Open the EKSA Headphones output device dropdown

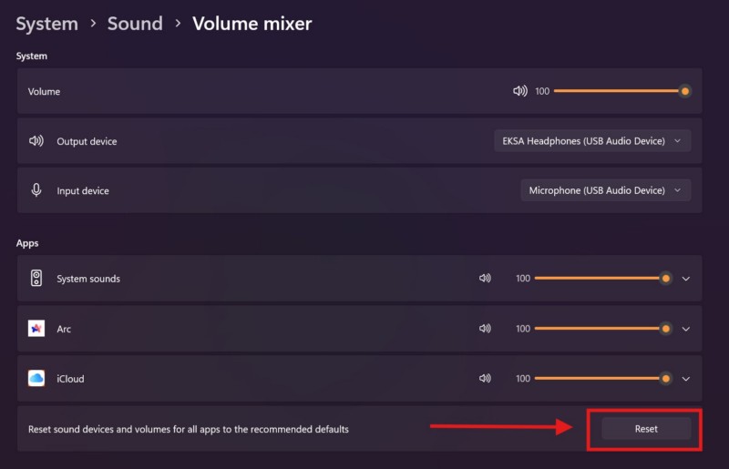coord(591,141)
